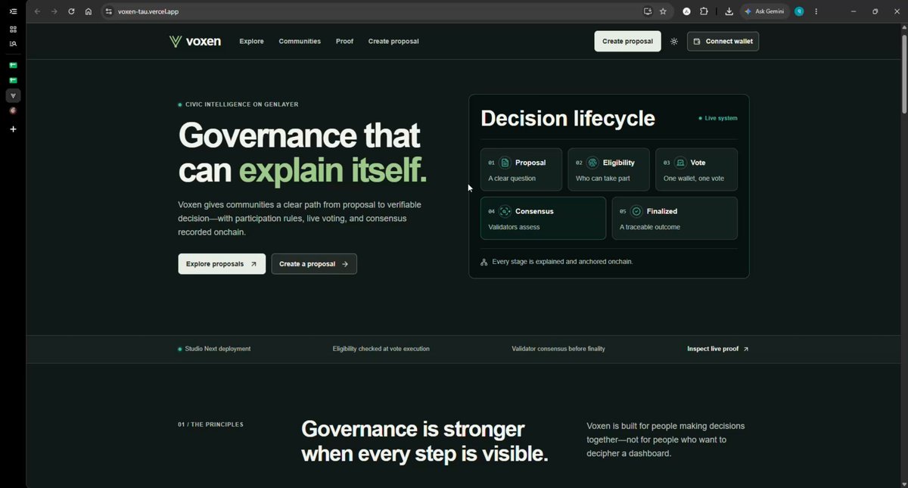
Task: Click the Explore proposals button
Action: tap(222, 264)
